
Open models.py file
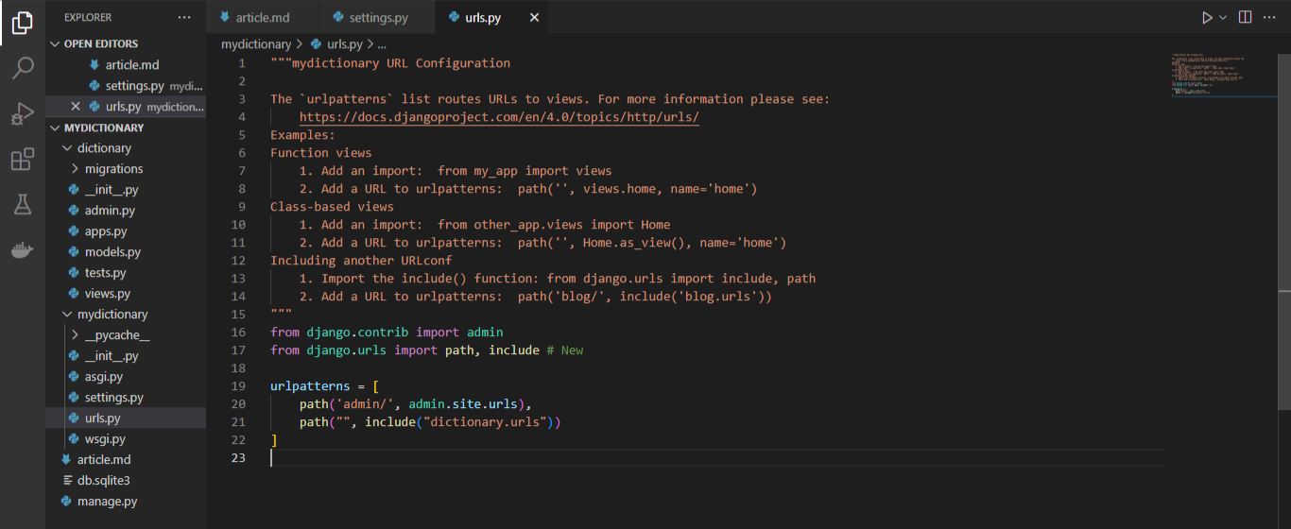112,252
